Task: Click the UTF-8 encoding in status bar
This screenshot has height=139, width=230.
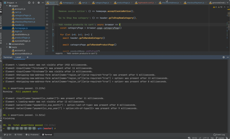Action: pyautogui.click(x=206, y=138)
